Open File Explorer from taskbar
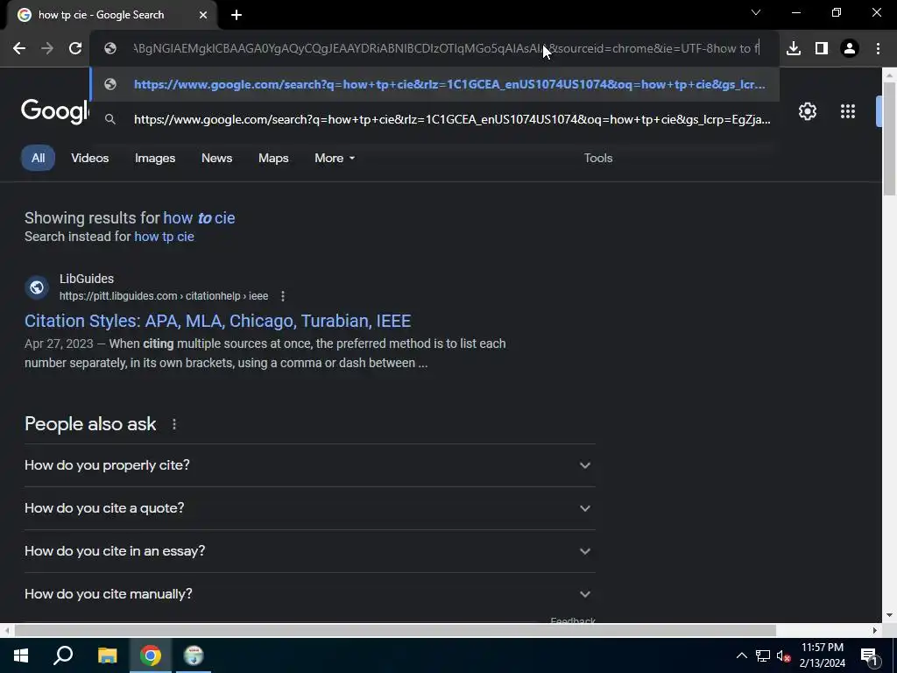This screenshot has width=897, height=673. (x=107, y=655)
